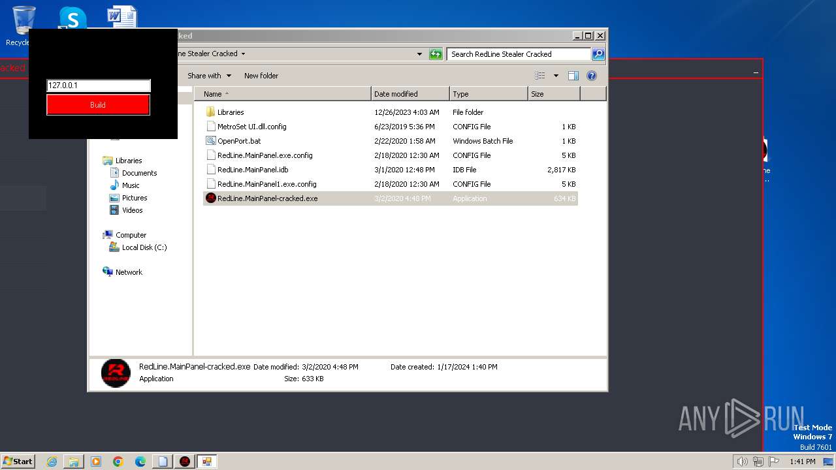Toggle the preview pane icon
Image resolution: width=836 pixels, height=470 pixels.
[573, 76]
